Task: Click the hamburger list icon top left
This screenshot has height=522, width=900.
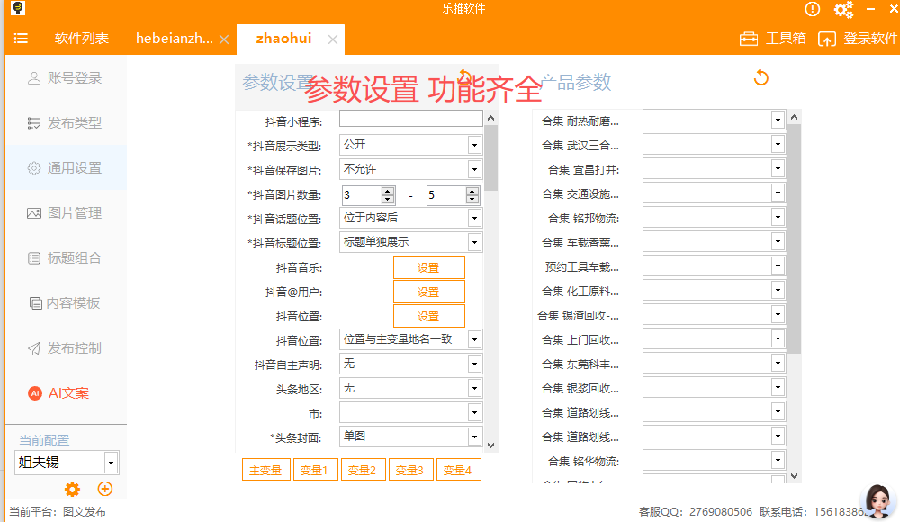Action: tap(21, 39)
